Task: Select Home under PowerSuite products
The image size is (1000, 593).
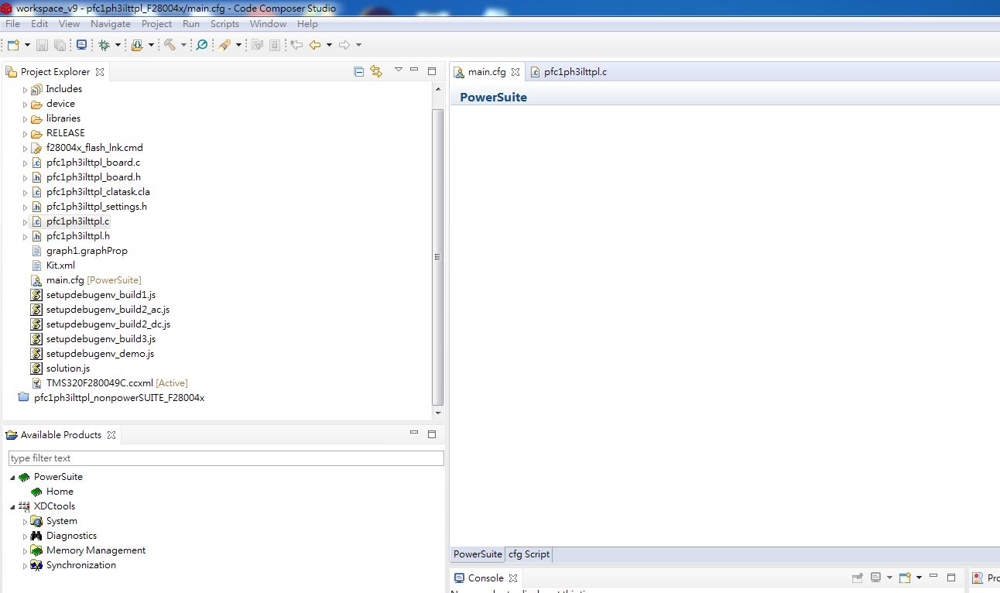Action: 60,492
